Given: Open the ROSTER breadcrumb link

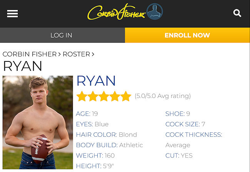Looking at the screenshot, I should pyautogui.click(x=76, y=55).
